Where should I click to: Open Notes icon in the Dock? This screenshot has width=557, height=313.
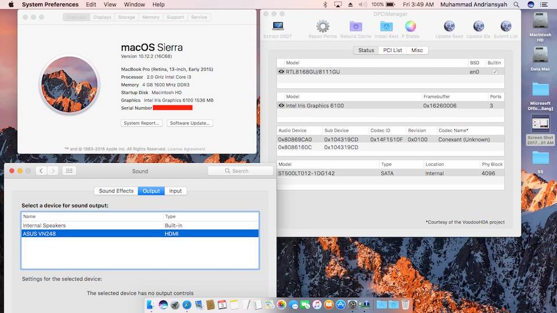[x=234, y=304]
